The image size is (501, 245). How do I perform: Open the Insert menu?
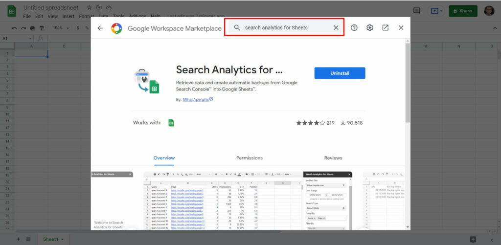point(68,16)
